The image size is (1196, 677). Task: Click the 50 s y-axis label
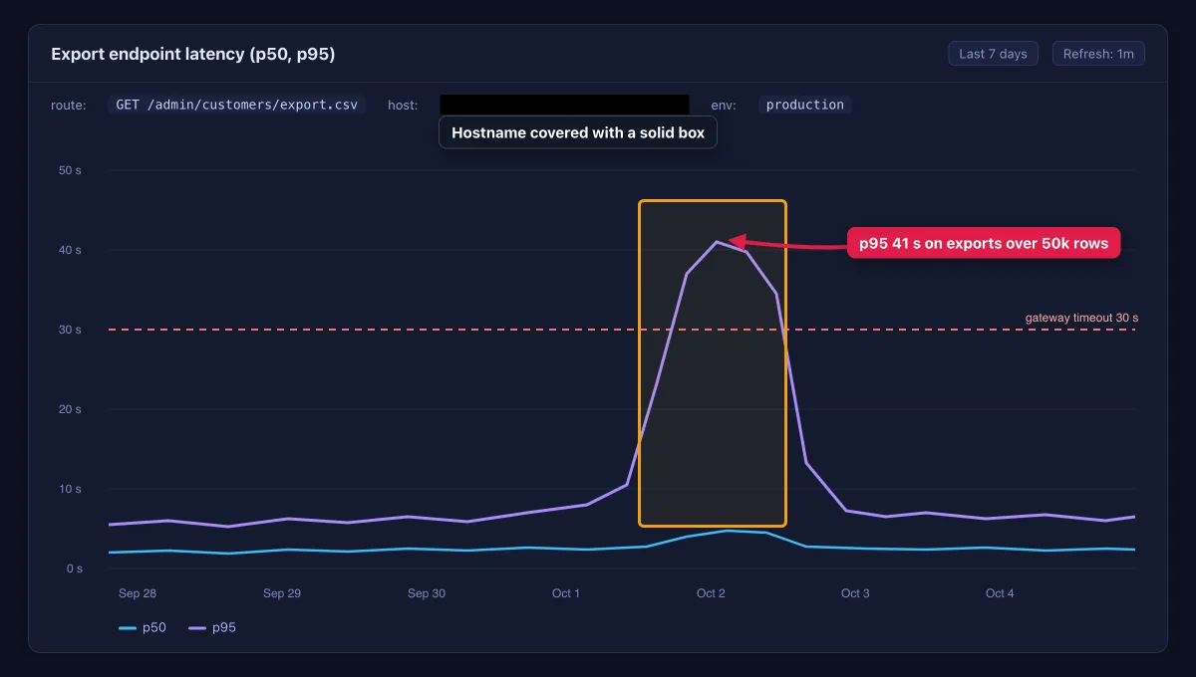[x=70, y=170]
